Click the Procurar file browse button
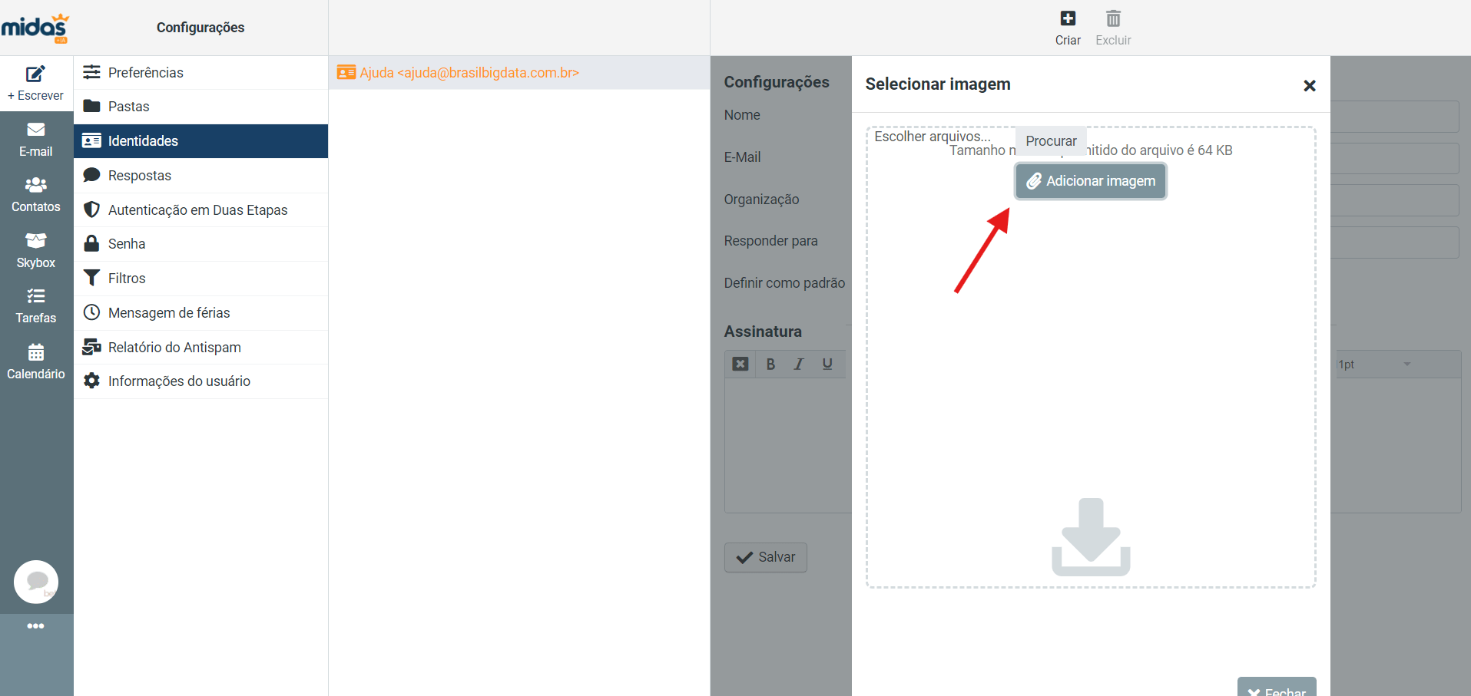 (x=1050, y=141)
